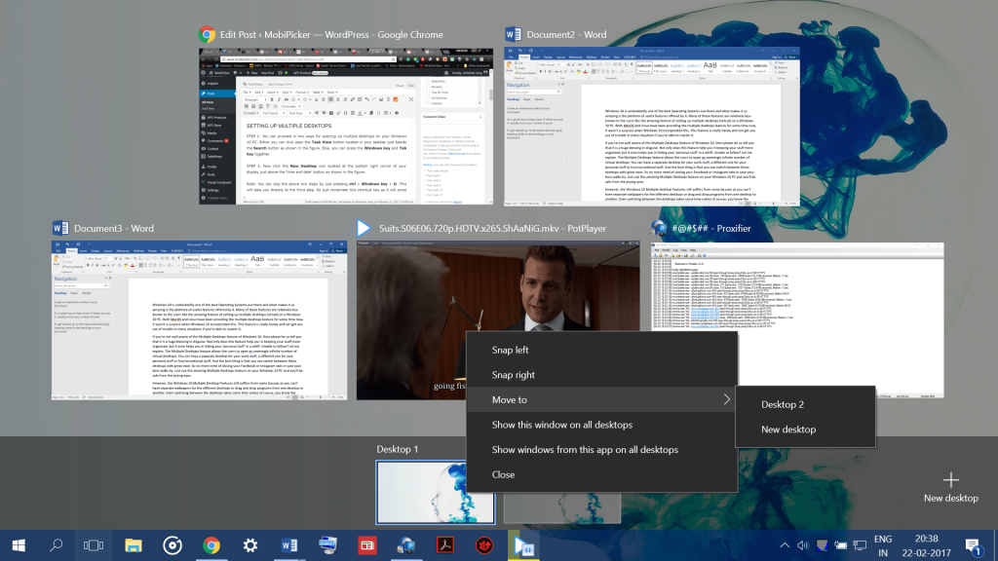Move window to Desktop 2

pos(805,404)
